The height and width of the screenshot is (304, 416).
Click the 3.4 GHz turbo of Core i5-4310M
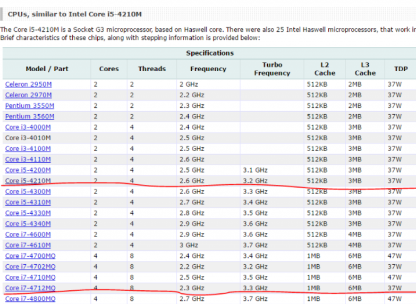click(255, 202)
